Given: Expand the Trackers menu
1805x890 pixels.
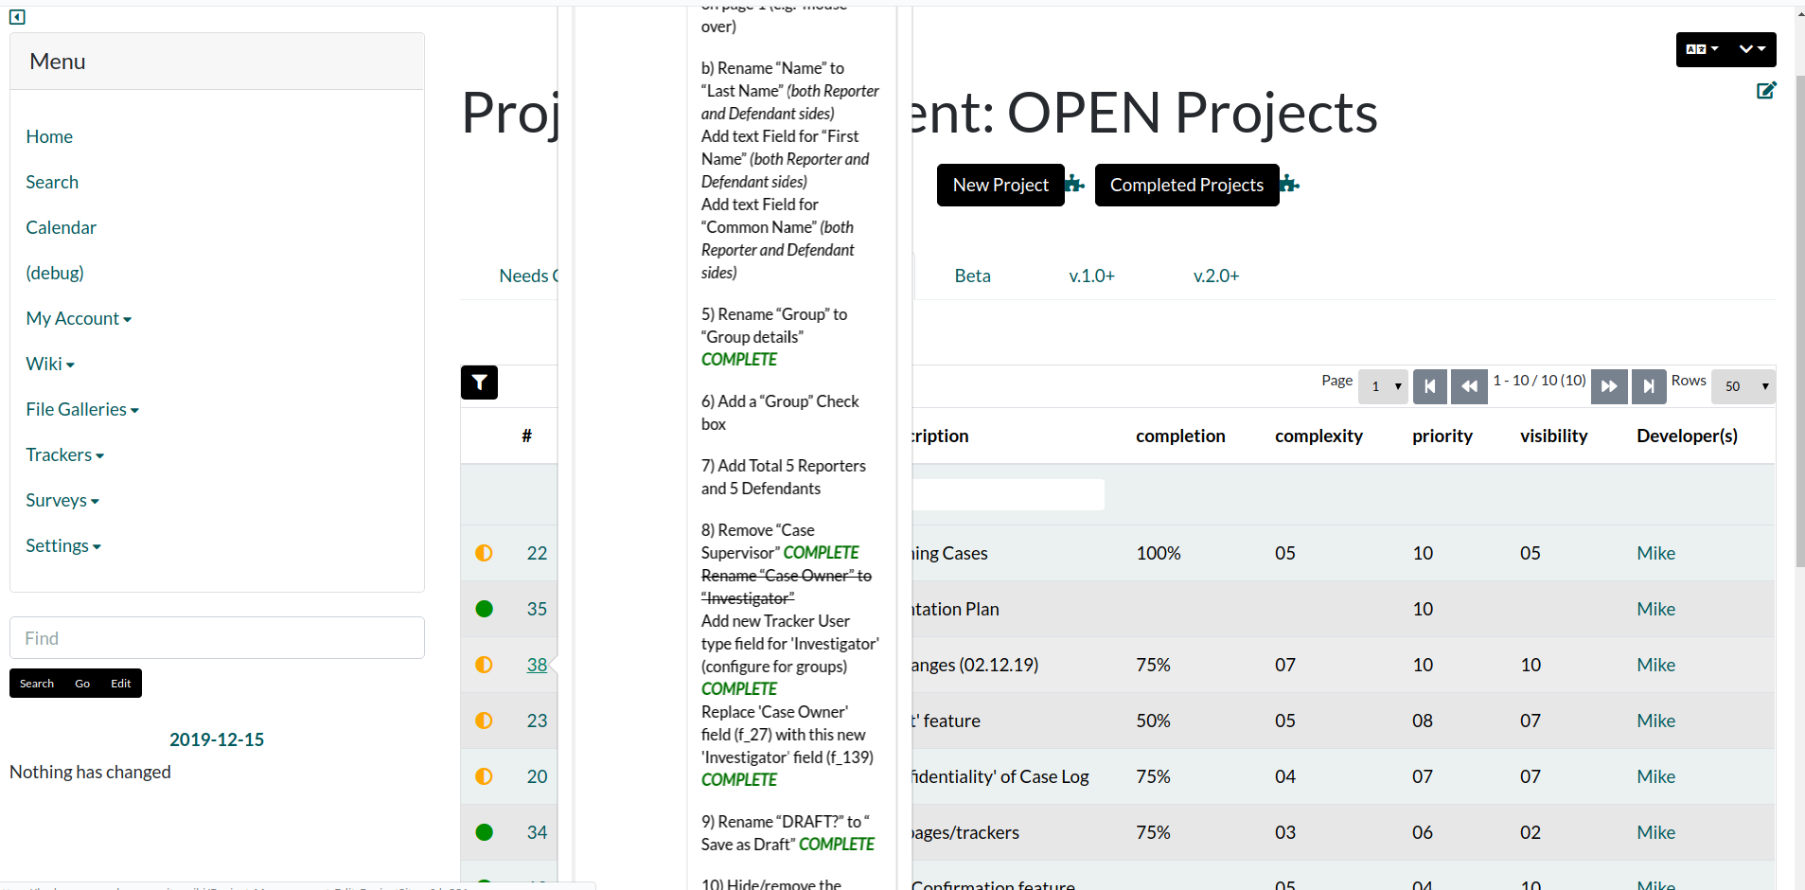Looking at the screenshot, I should [x=64, y=454].
